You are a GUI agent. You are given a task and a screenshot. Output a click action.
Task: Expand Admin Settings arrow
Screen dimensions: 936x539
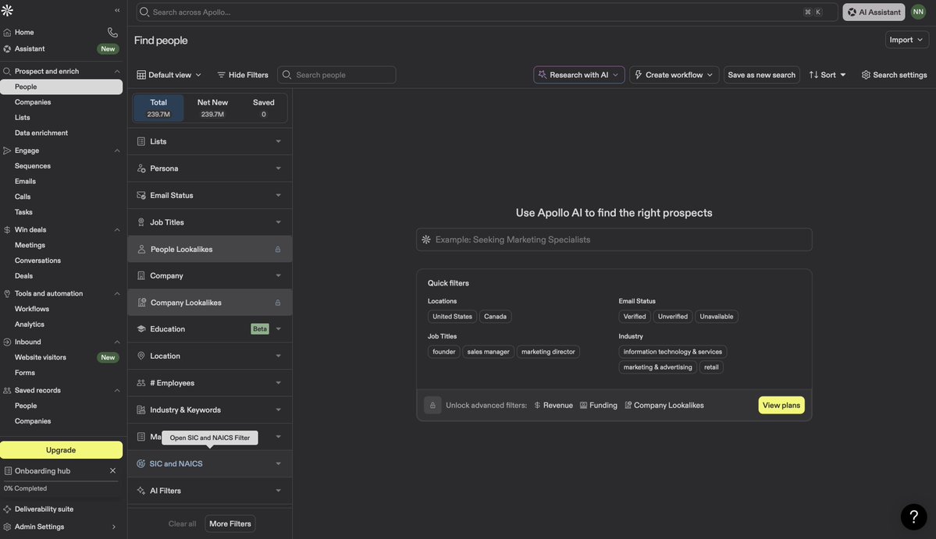click(x=114, y=527)
